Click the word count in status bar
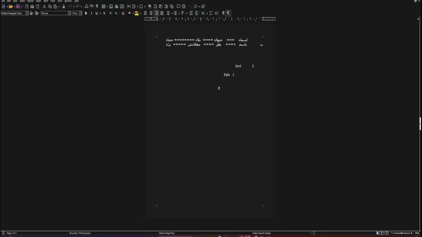The width and height of the screenshot is (422, 237). [80, 233]
